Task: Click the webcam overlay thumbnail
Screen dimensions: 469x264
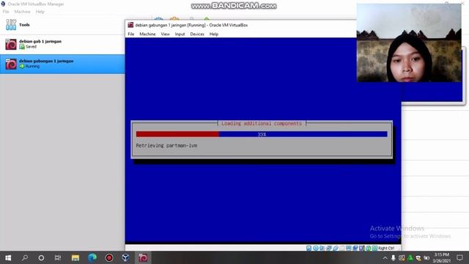Action: (x=409, y=43)
